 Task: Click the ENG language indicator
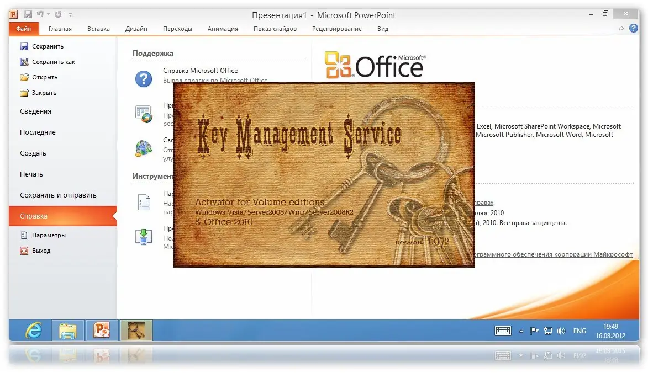tap(579, 331)
